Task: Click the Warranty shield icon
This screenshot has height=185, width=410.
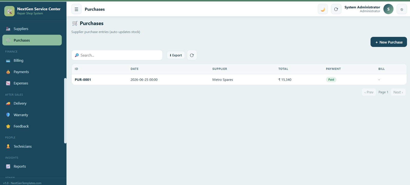Action: [x=8, y=115]
